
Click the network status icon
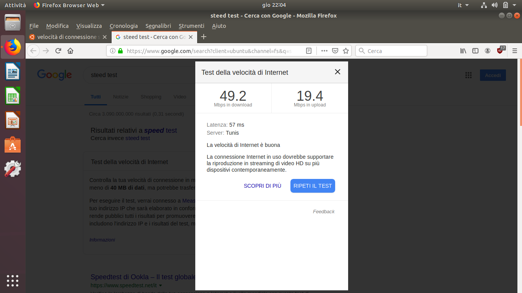[484, 5]
